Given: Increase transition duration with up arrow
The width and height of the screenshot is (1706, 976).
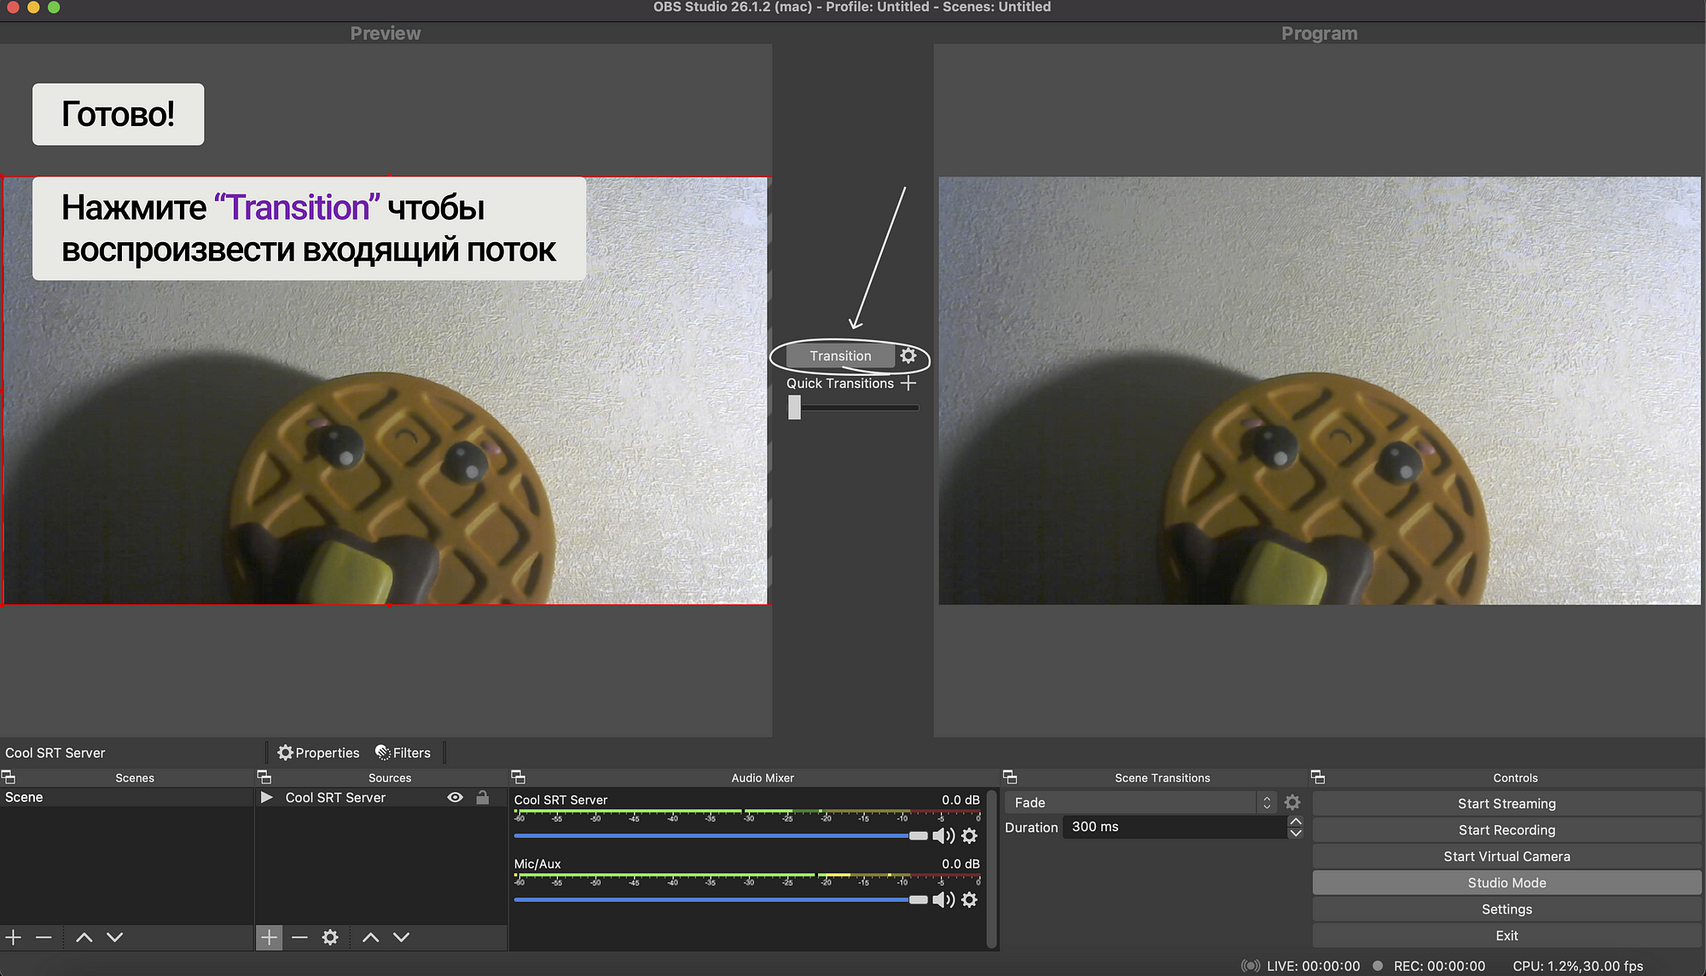Looking at the screenshot, I should [x=1296, y=822].
